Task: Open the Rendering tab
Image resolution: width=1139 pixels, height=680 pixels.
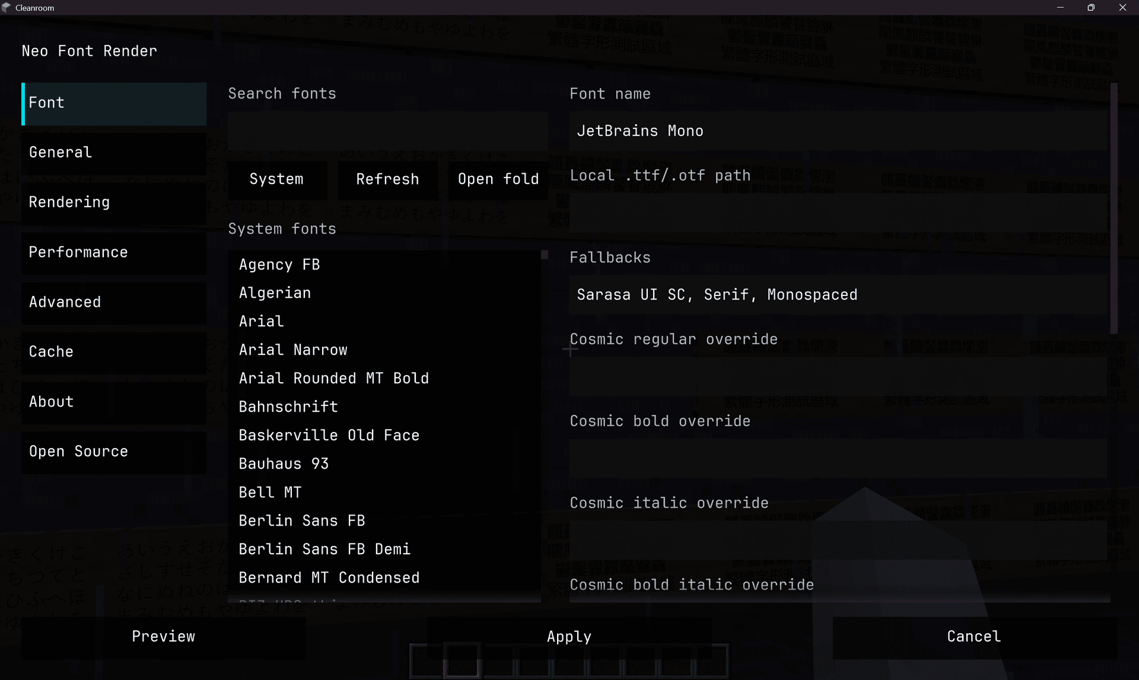Action: (114, 203)
